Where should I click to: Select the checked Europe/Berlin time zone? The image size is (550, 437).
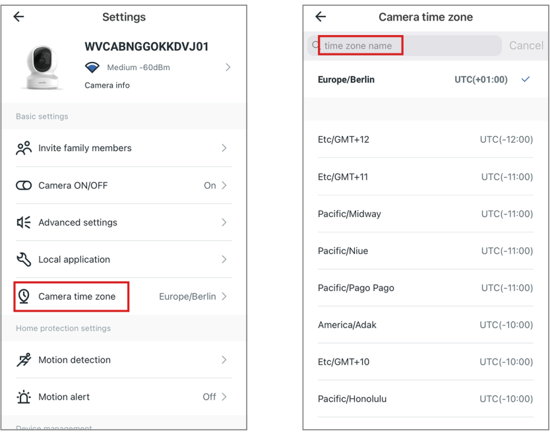424,80
